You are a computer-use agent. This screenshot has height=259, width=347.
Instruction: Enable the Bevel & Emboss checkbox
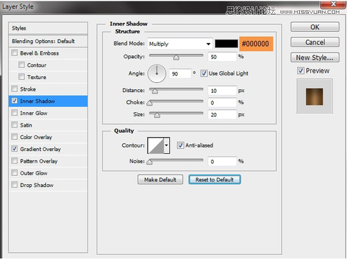pos(15,53)
